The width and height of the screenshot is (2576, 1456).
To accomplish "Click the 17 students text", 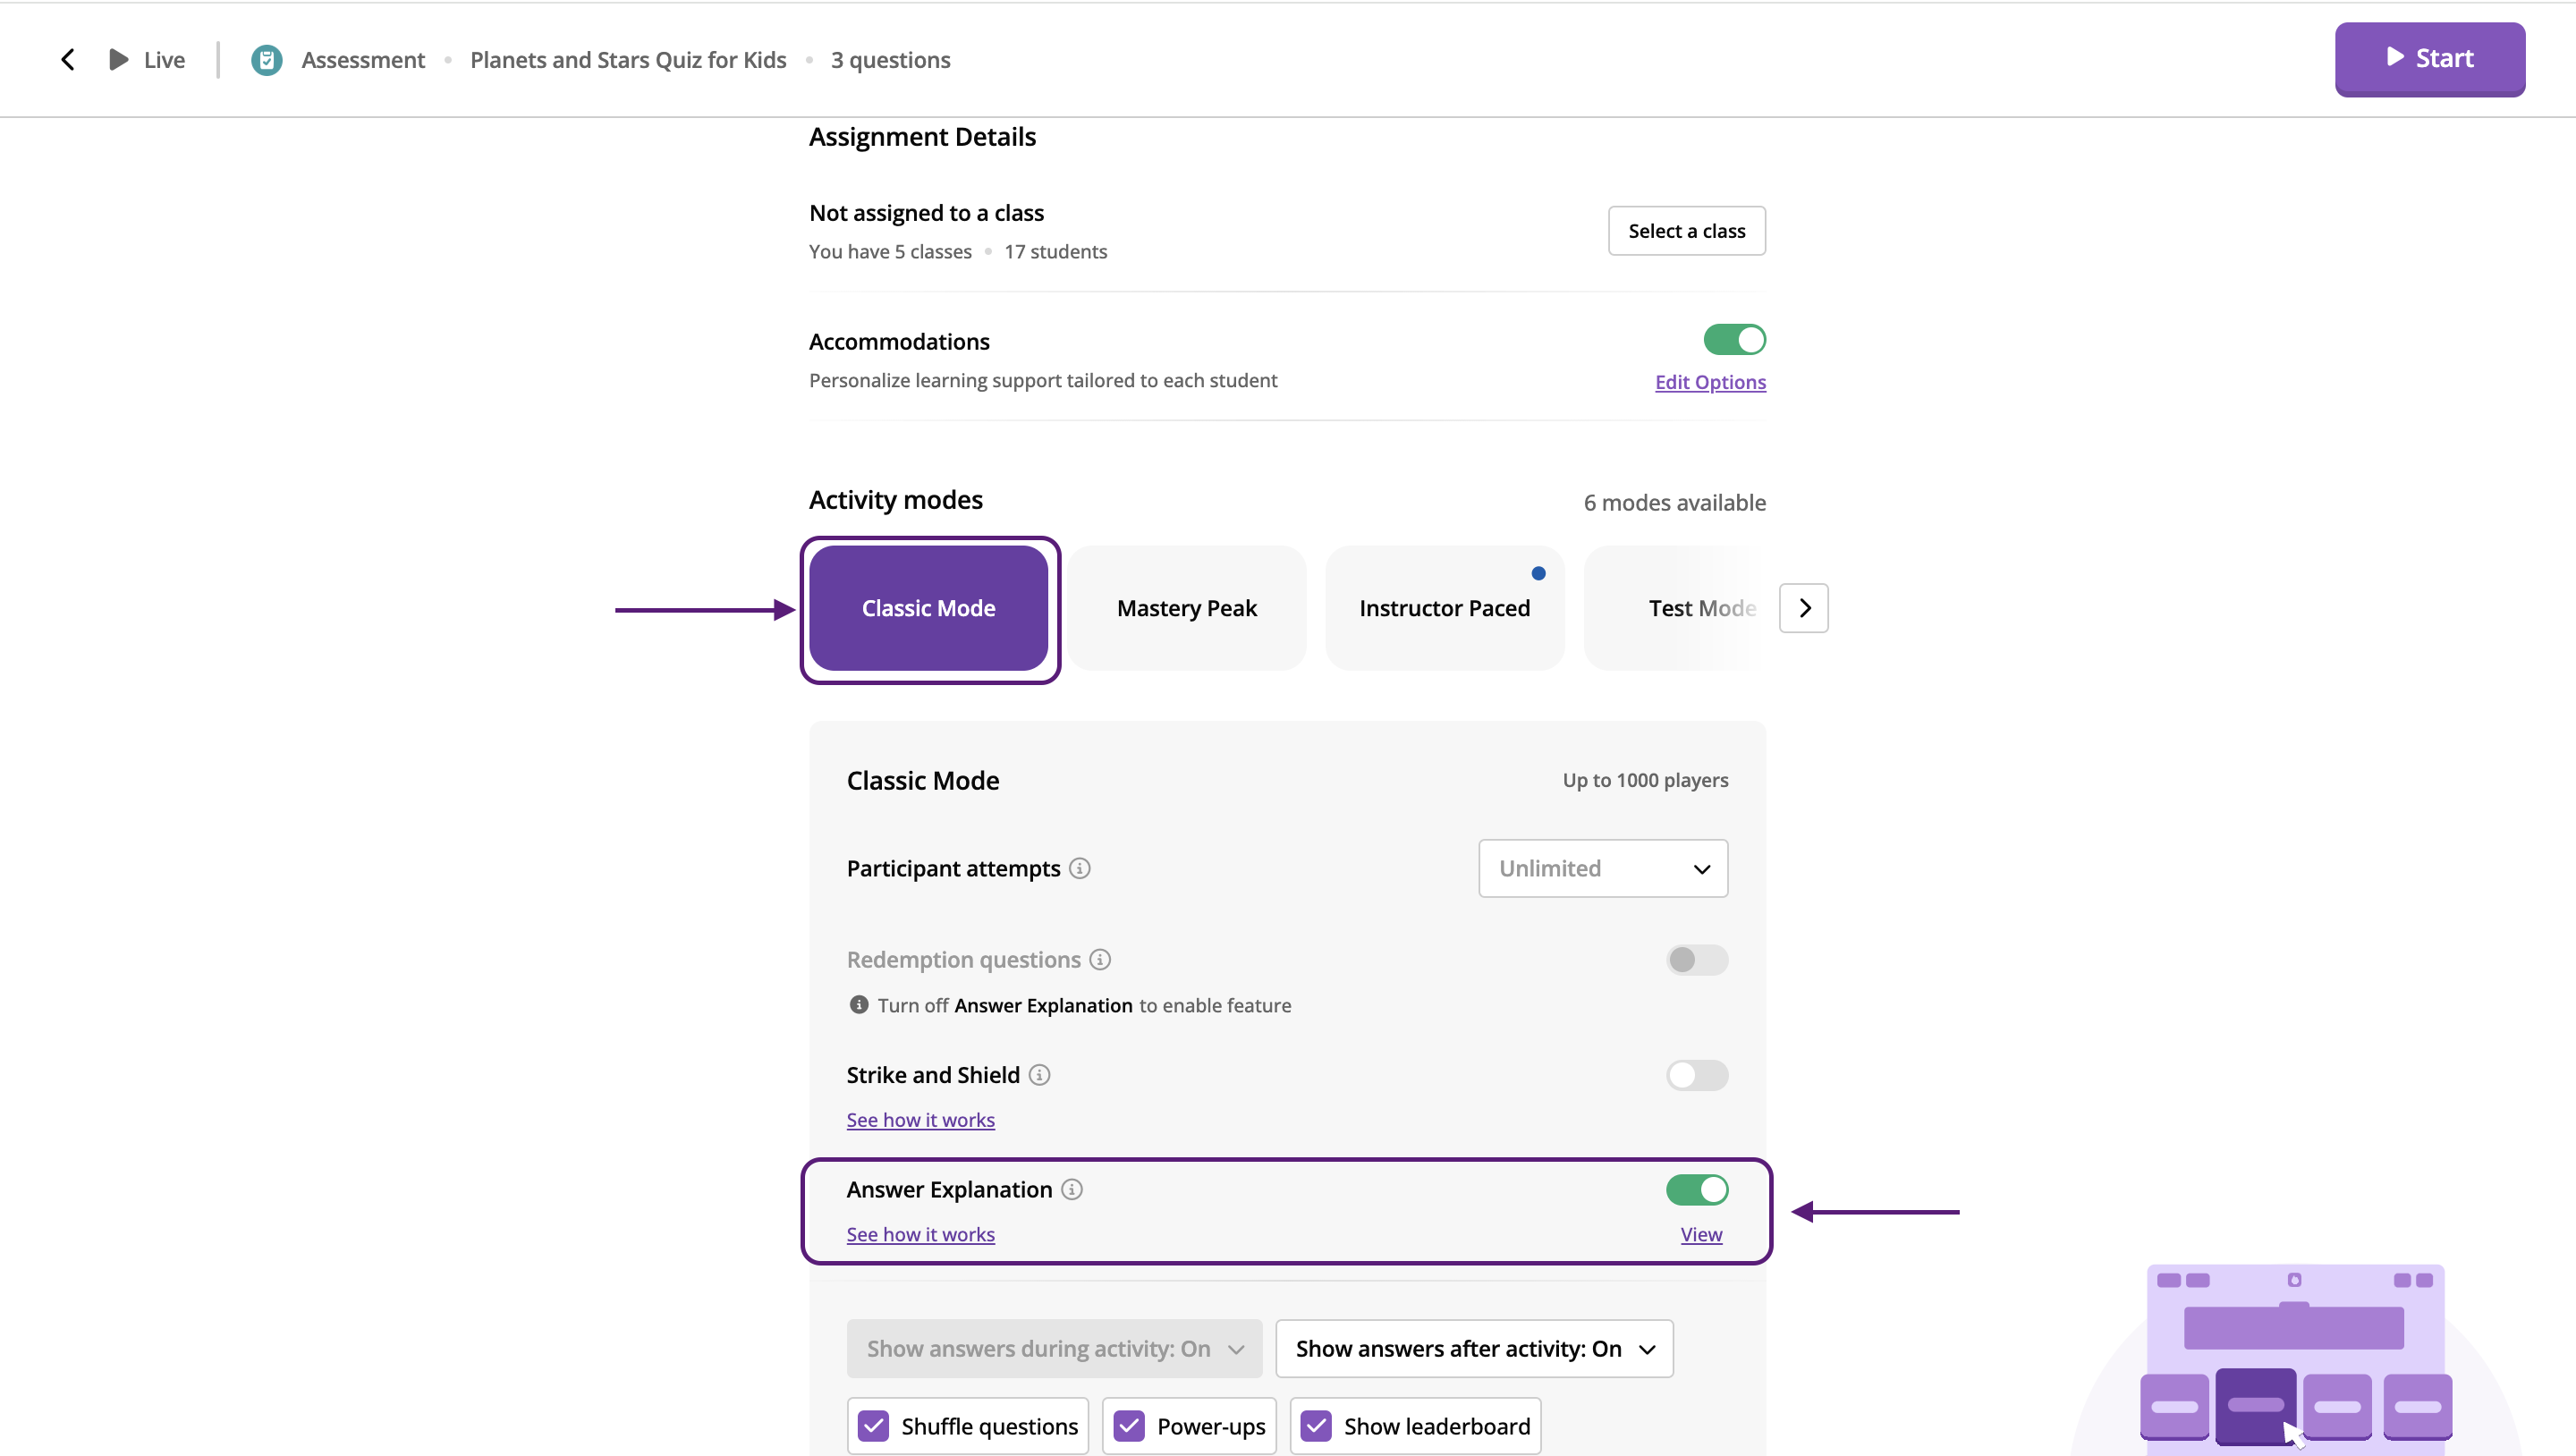I will coord(1055,252).
